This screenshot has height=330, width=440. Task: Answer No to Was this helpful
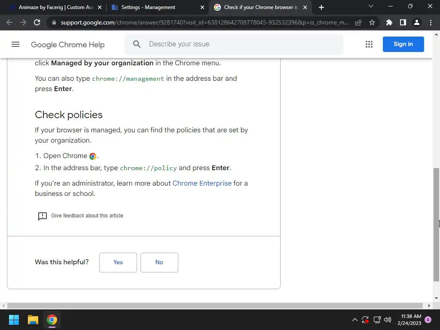coord(159,263)
